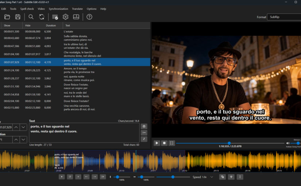
Task: Select the row "noi, questa notte"
Action: pos(75,78)
